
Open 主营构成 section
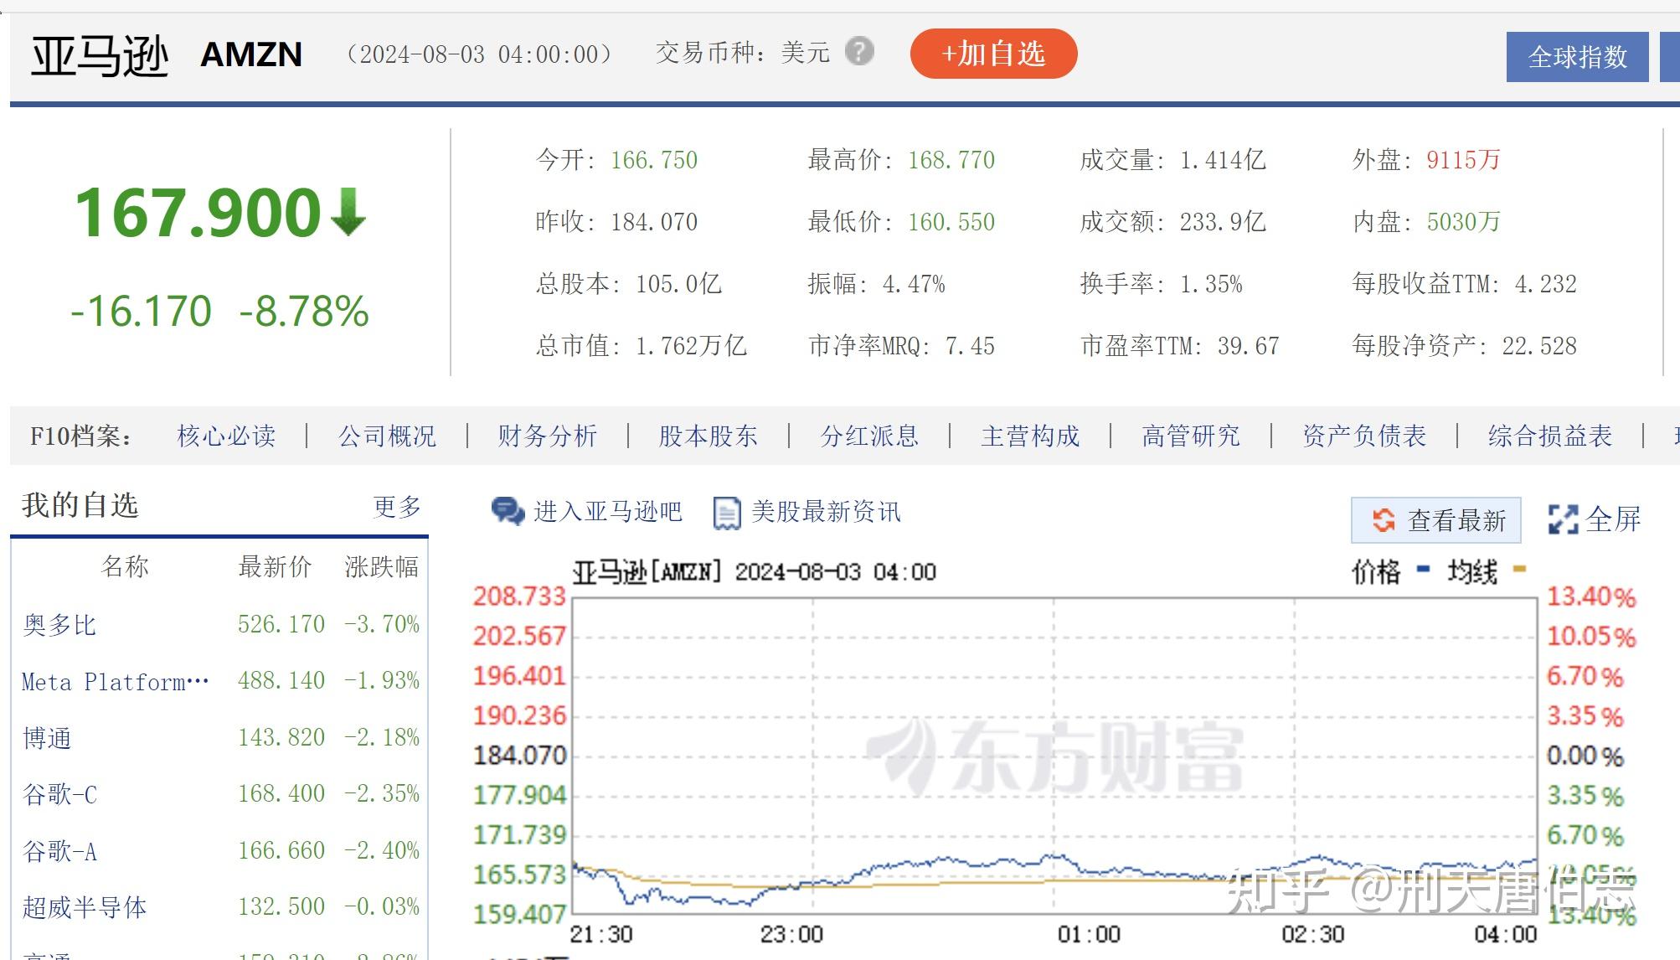(x=1030, y=436)
